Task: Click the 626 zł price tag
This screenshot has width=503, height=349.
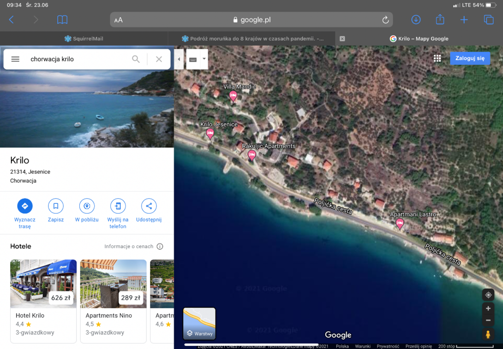Action: 60,298
